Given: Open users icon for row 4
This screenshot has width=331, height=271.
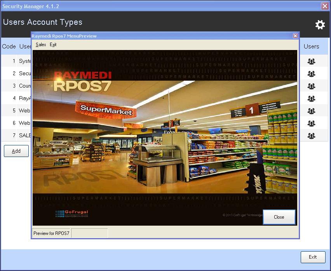Looking at the screenshot, I should (311, 98).
